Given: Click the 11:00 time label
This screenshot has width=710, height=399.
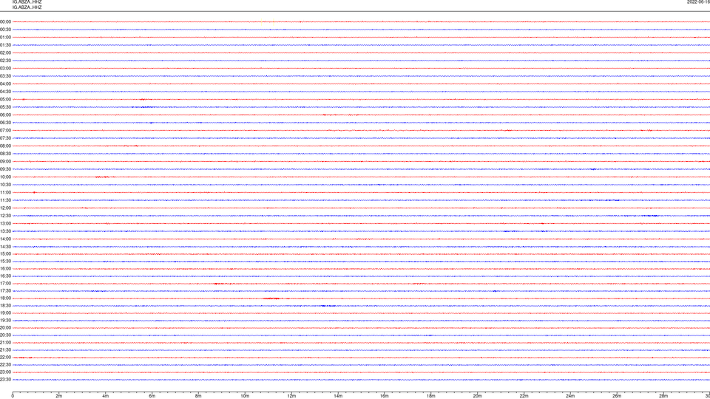Looking at the screenshot, I should tap(5, 193).
